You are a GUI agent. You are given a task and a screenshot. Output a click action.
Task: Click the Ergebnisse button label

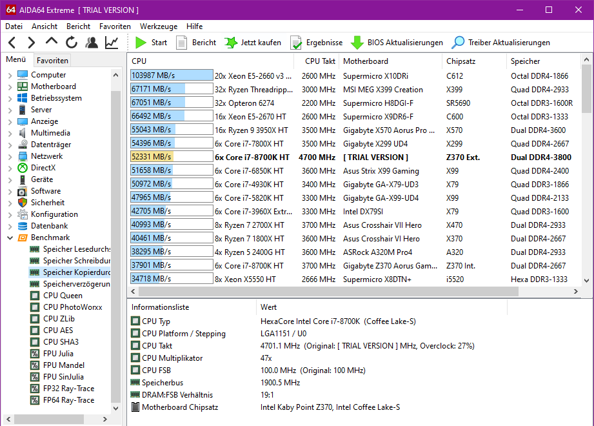tap(324, 43)
